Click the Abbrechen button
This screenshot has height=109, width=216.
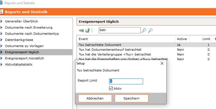point(95,98)
